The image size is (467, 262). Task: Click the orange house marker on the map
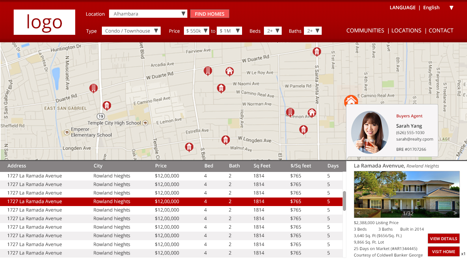pyautogui.click(x=351, y=101)
